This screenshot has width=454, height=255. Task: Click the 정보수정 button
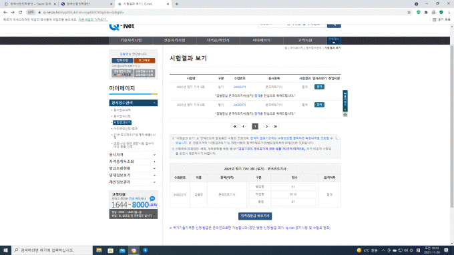click(x=122, y=61)
